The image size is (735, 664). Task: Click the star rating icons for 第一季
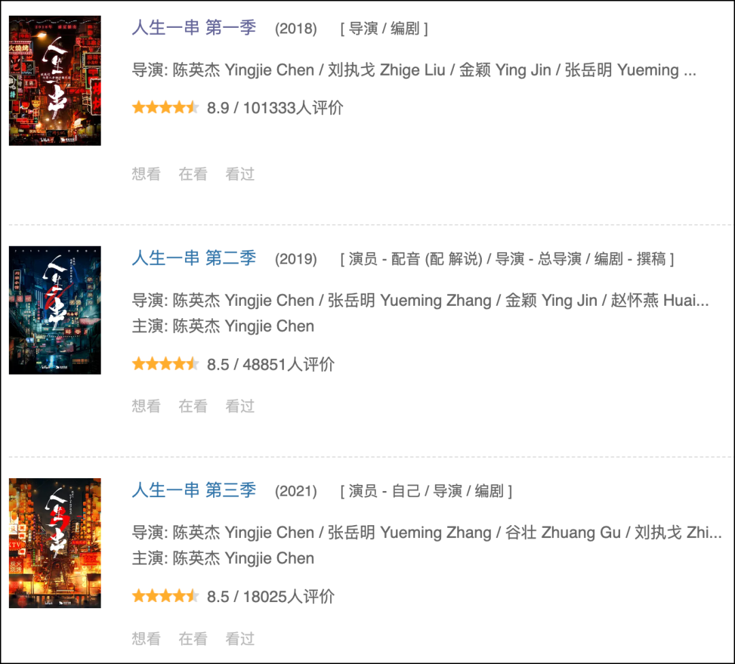(165, 108)
